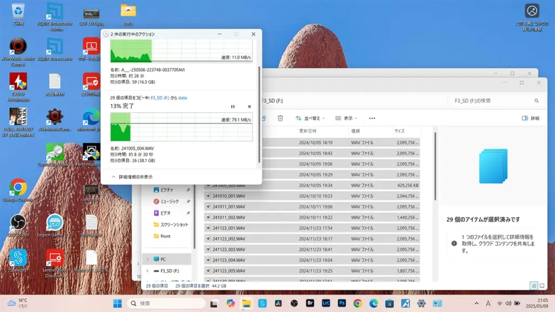Image resolution: width=555 pixels, height=312 pixels.
Task: Select ピクチャ in the navigation pane
Action: click(168, 190)
